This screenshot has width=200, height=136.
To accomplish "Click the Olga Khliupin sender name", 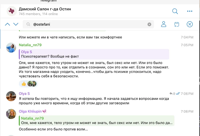I will (30, 111).
